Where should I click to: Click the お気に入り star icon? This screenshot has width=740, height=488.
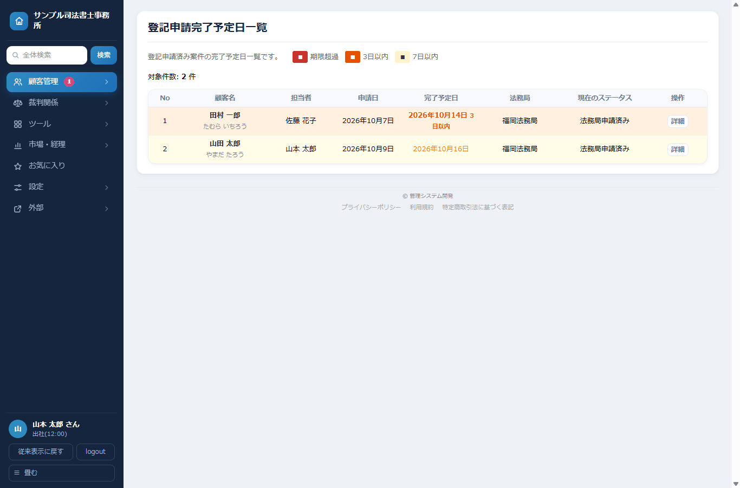coord(18,166)
